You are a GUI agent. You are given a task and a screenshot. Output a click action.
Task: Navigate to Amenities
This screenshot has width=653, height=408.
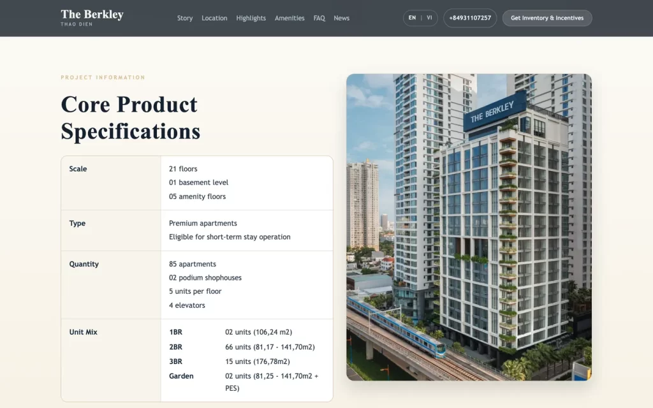click(x=290, y=18)
